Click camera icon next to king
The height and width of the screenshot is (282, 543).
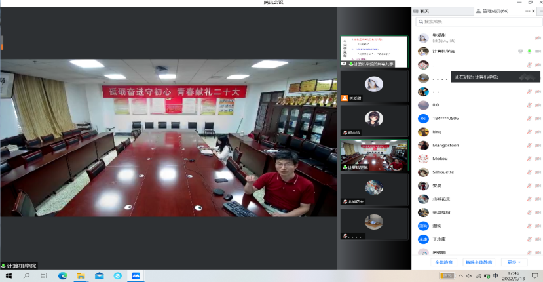pyautogui.click(x=538, y=132)
